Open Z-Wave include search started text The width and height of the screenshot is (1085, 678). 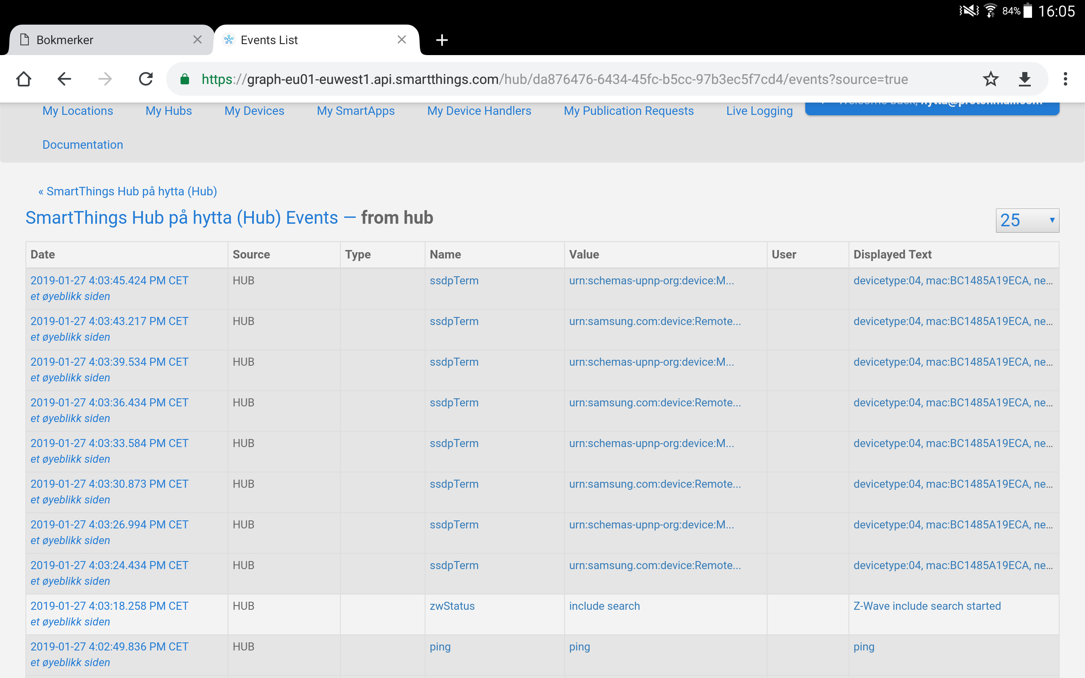927,606
